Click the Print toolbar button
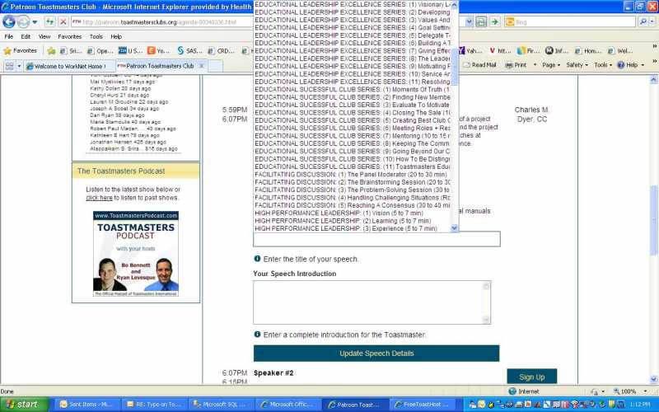Image resolution: width=659 pixels, height=412 pixels. coord(516,65)
